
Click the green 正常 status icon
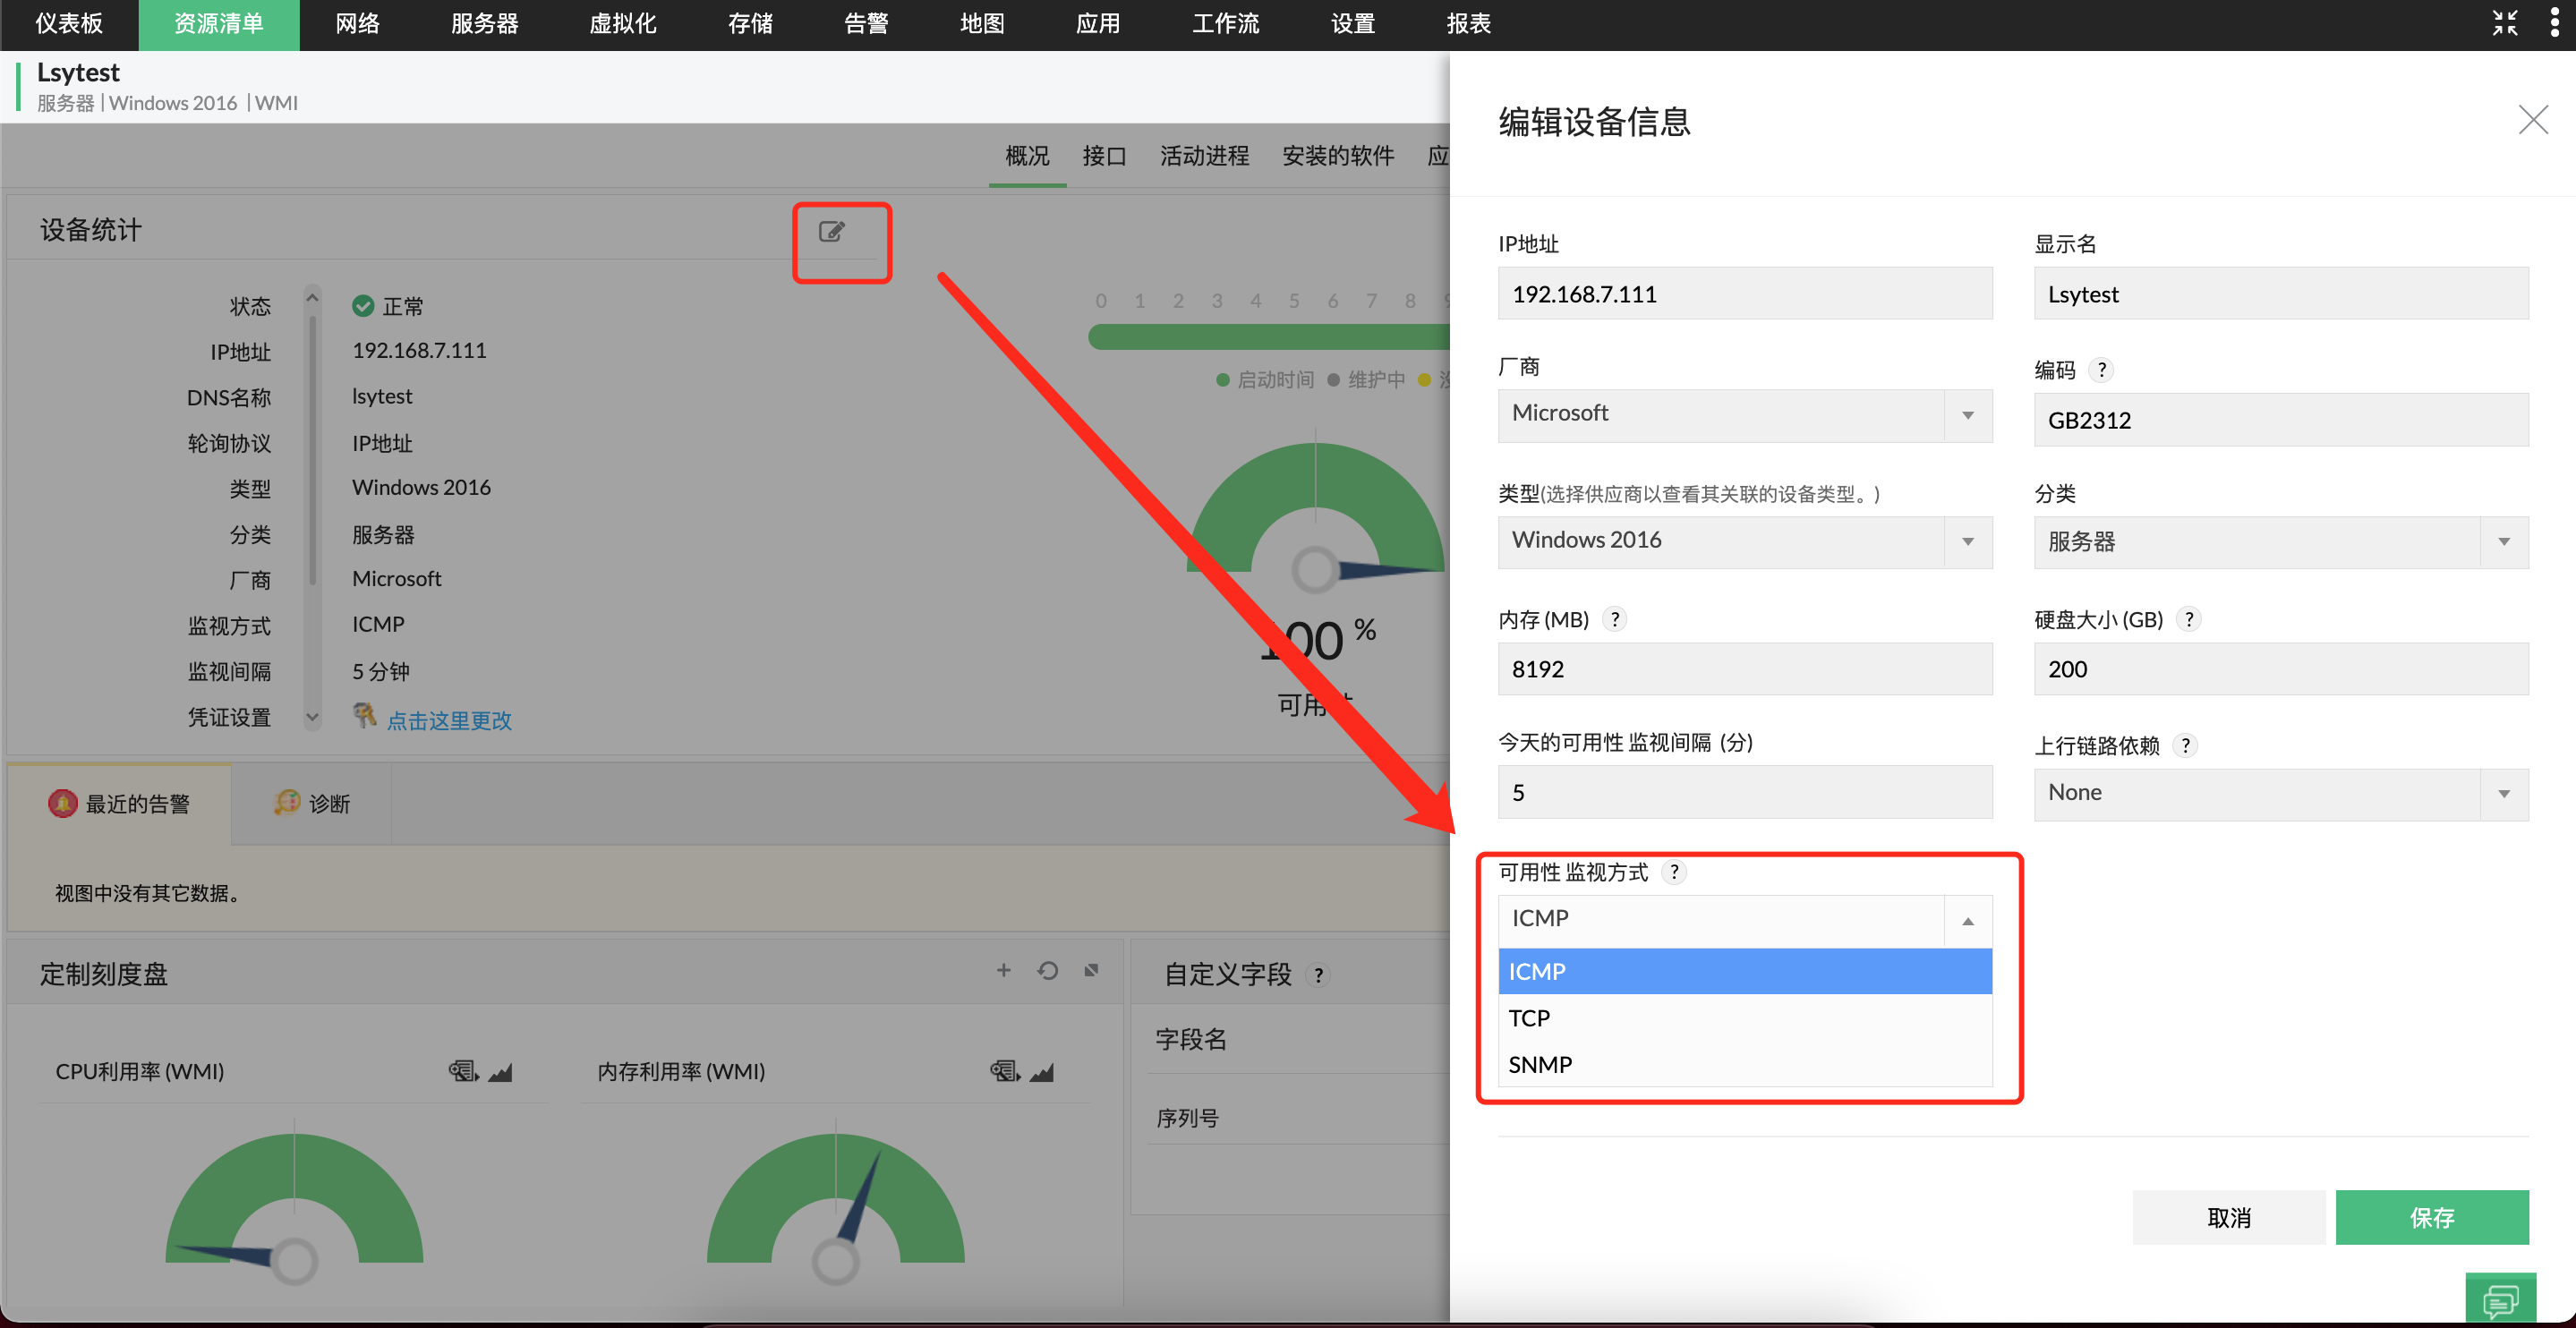363,306
